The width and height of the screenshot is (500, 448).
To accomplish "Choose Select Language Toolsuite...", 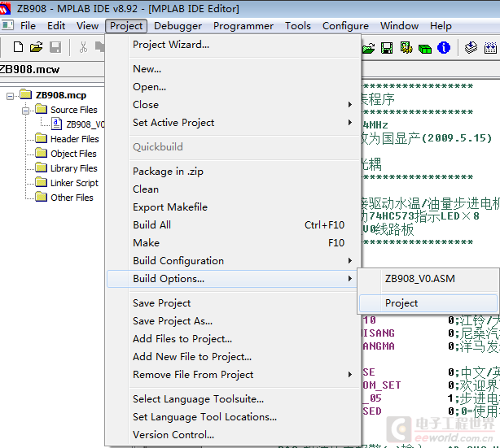I will 233,399.
